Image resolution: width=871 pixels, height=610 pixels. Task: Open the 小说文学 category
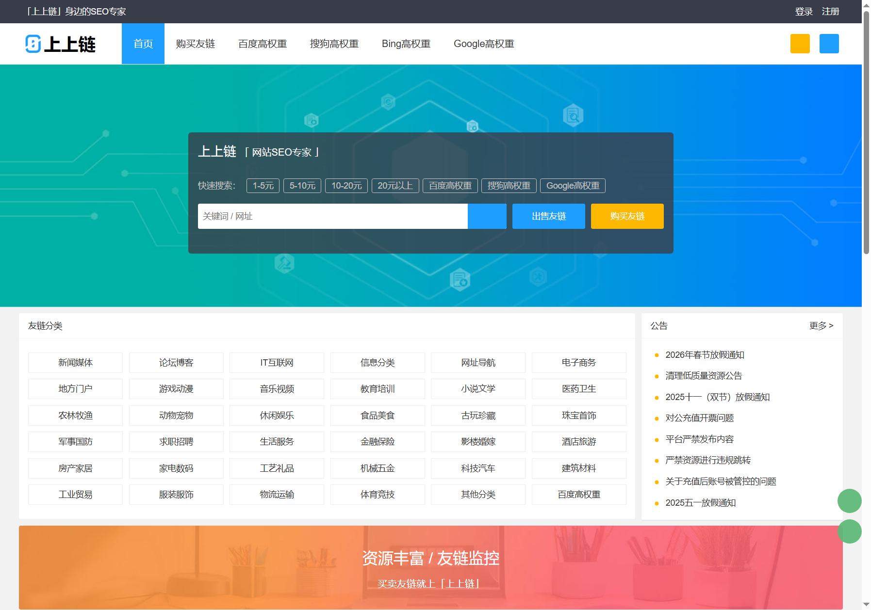[x=478, y=389]
